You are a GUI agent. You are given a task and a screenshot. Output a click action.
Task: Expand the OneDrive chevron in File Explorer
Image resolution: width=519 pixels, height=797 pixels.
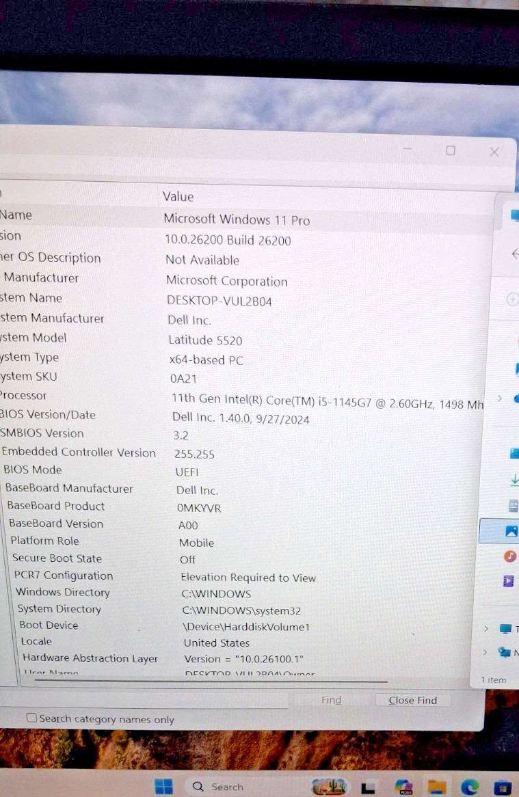(x=499, y=398)
